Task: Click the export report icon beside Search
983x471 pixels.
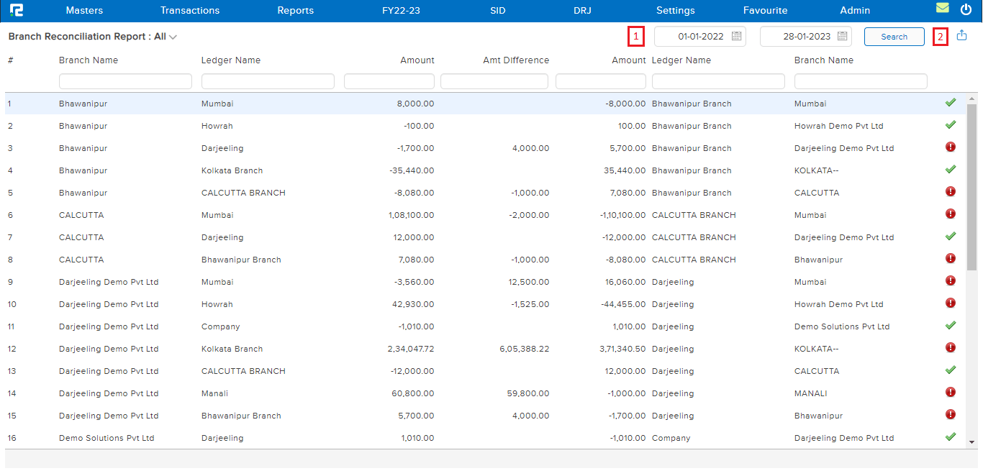Action: [x=963, y=35]
